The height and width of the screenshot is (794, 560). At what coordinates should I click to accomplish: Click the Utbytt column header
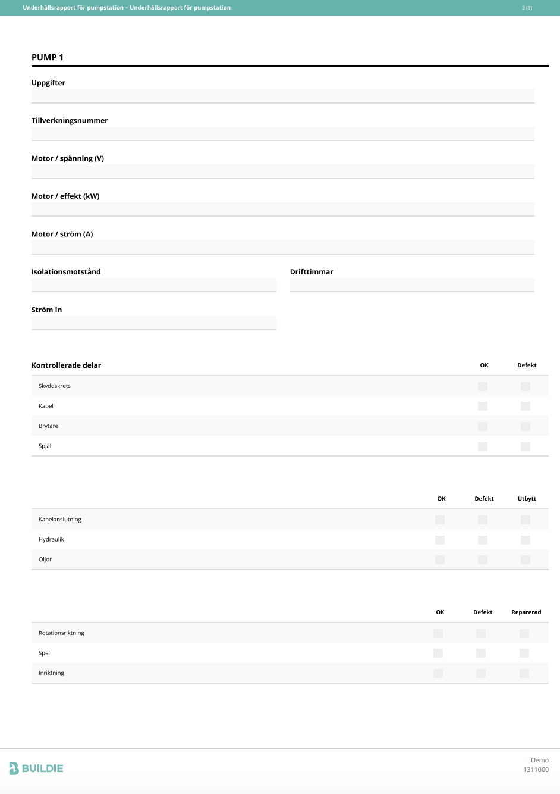coord(527,499)
